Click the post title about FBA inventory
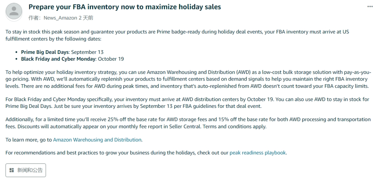 125,7
